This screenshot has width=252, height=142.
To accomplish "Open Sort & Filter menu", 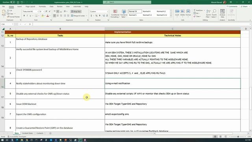I will (x=208, y=13).
